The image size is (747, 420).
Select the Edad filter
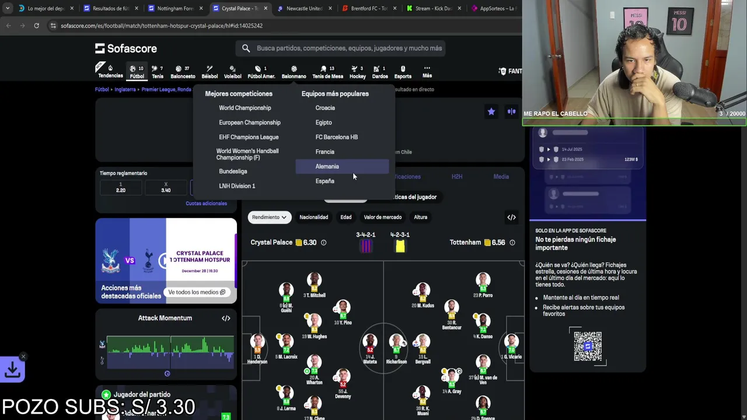(x=346, y=217)
